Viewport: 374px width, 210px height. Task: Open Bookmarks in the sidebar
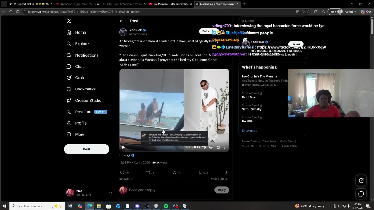[81, 89]
